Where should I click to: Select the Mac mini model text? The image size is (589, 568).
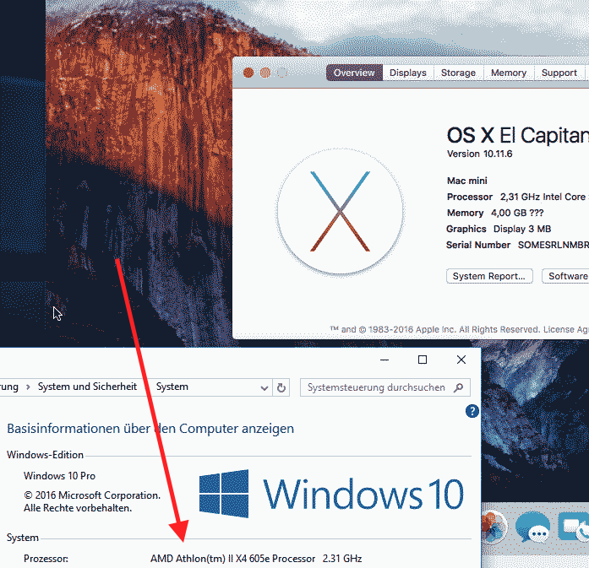467,181
